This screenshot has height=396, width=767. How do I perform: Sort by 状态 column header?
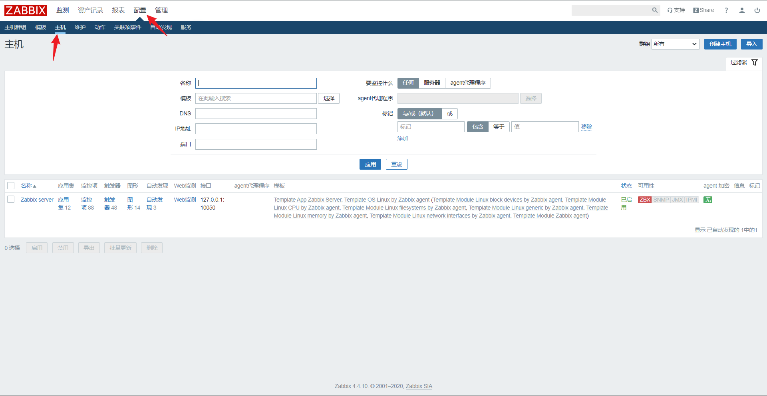point(626,186)
